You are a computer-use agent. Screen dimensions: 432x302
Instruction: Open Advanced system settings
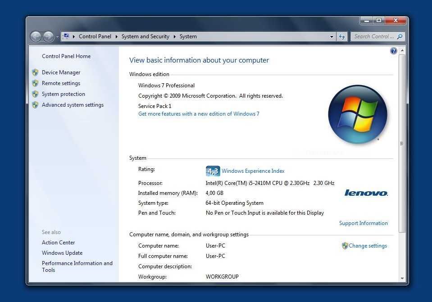(73, 105)
